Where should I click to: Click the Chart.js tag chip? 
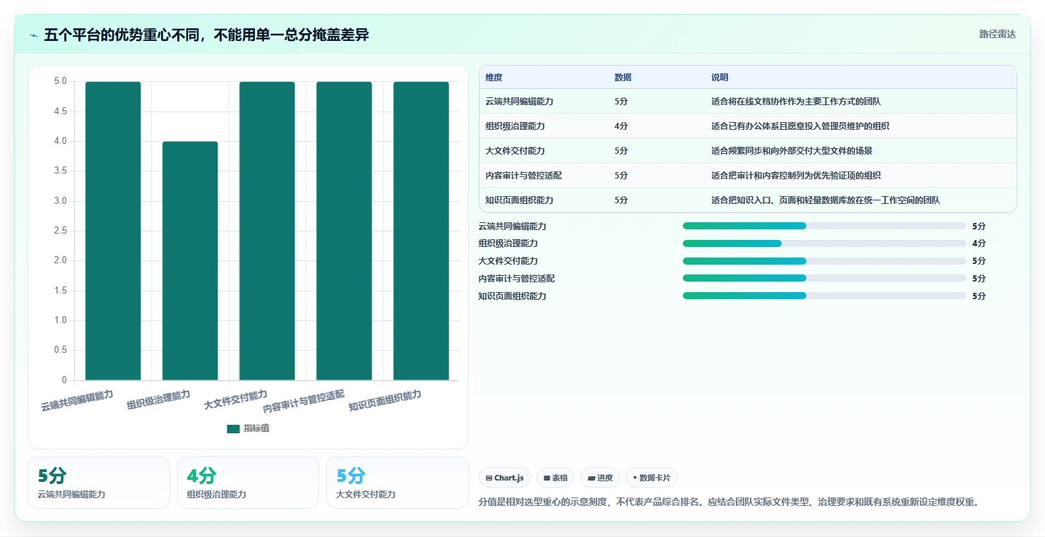[505, 478]
